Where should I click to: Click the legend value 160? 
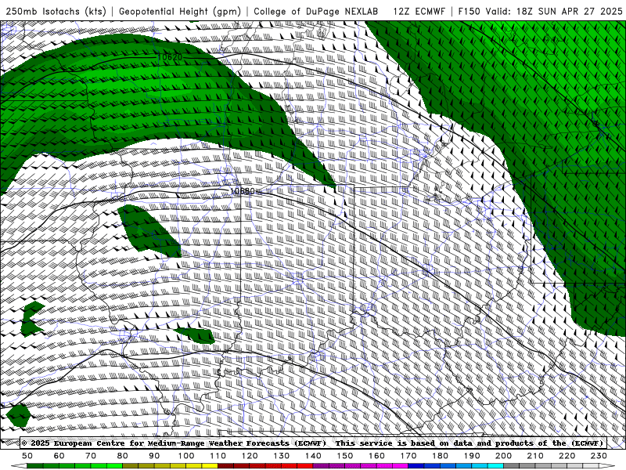pos(376,456)
